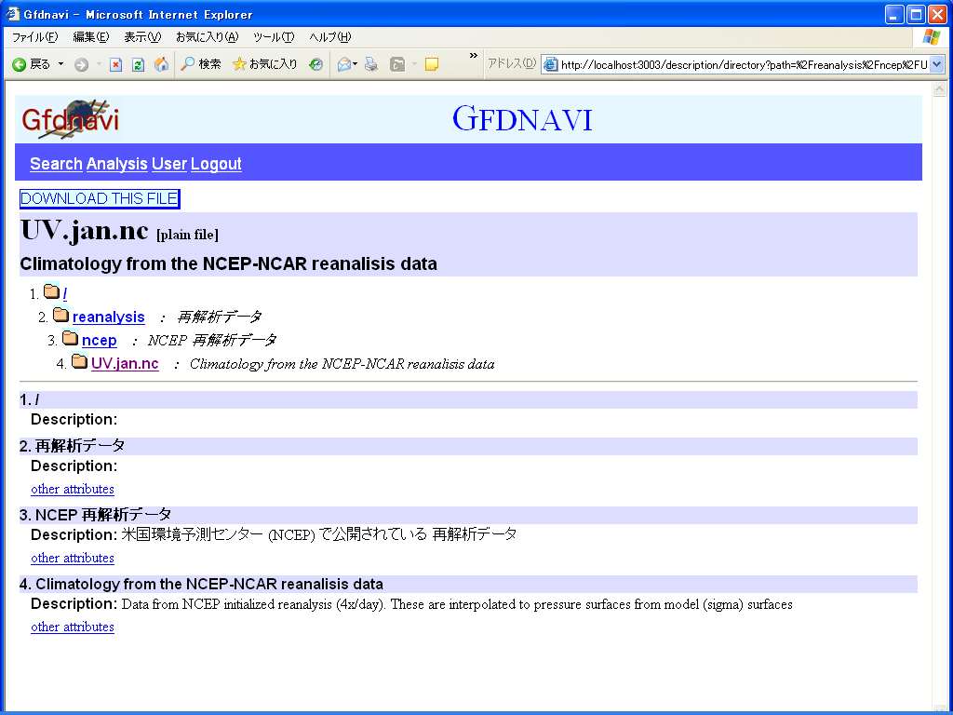Screen dimensions: 953x715
Task: Open the Search (検索) toolbar button
Action: point(201,64)
